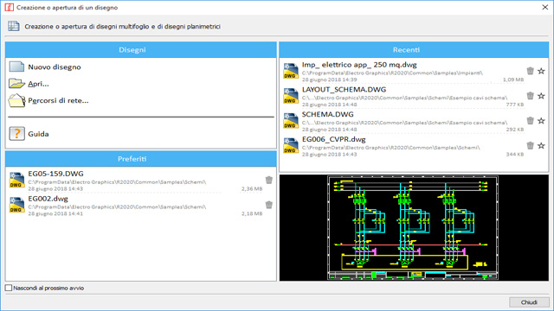This screenshot has width=554, height=311.
Task: Click the Disegni section header
Action: [141, 50]
